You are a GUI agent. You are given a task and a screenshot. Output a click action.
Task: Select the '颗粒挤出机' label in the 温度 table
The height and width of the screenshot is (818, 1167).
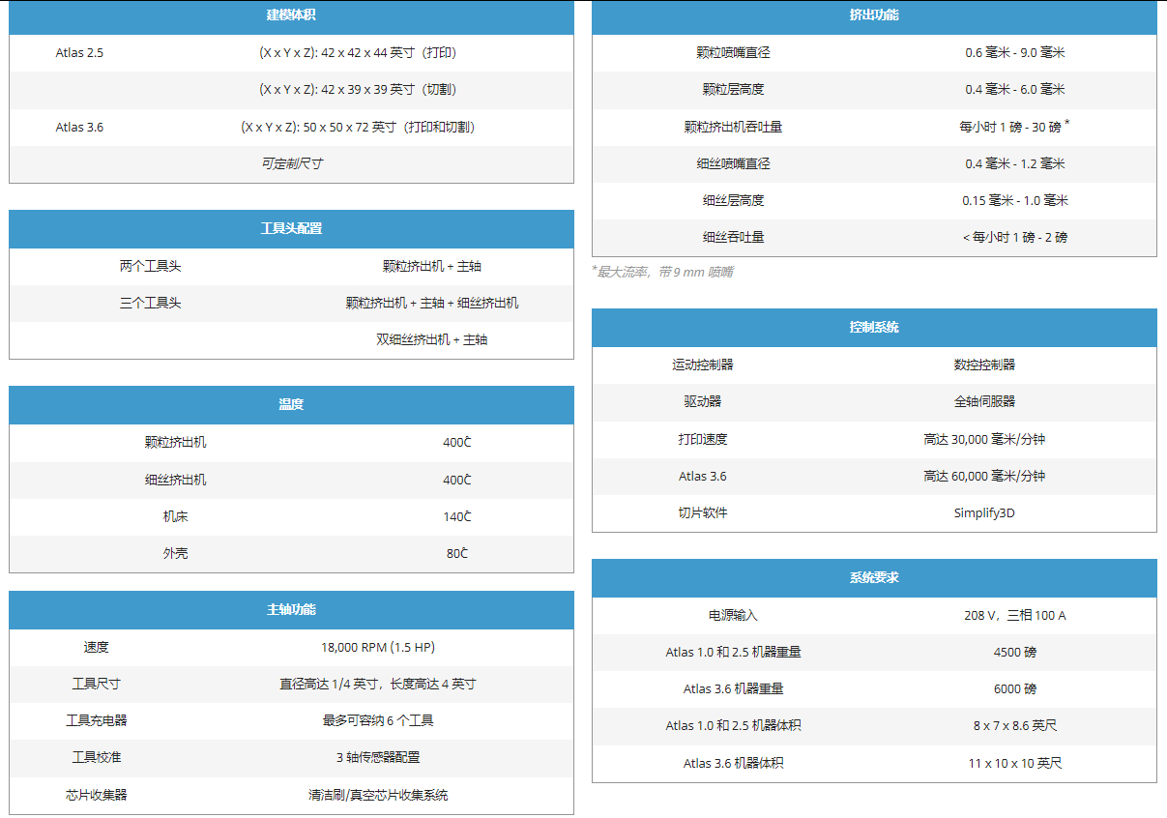click(x=175, y=443)
